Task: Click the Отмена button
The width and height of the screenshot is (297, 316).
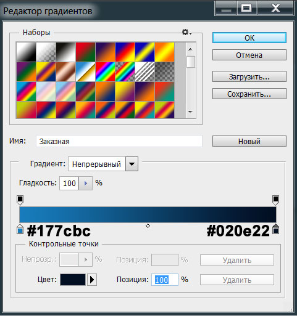Action: click(249, 55)
